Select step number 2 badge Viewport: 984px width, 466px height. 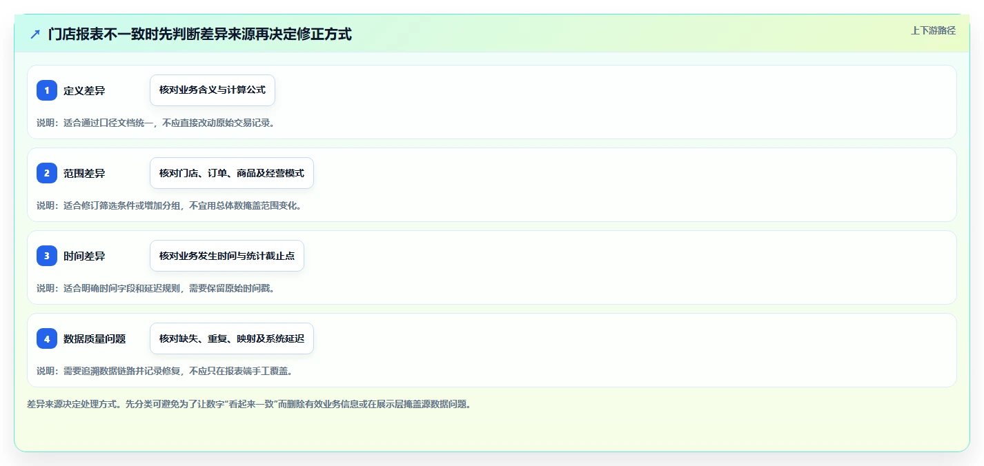(x=47, y=173)
